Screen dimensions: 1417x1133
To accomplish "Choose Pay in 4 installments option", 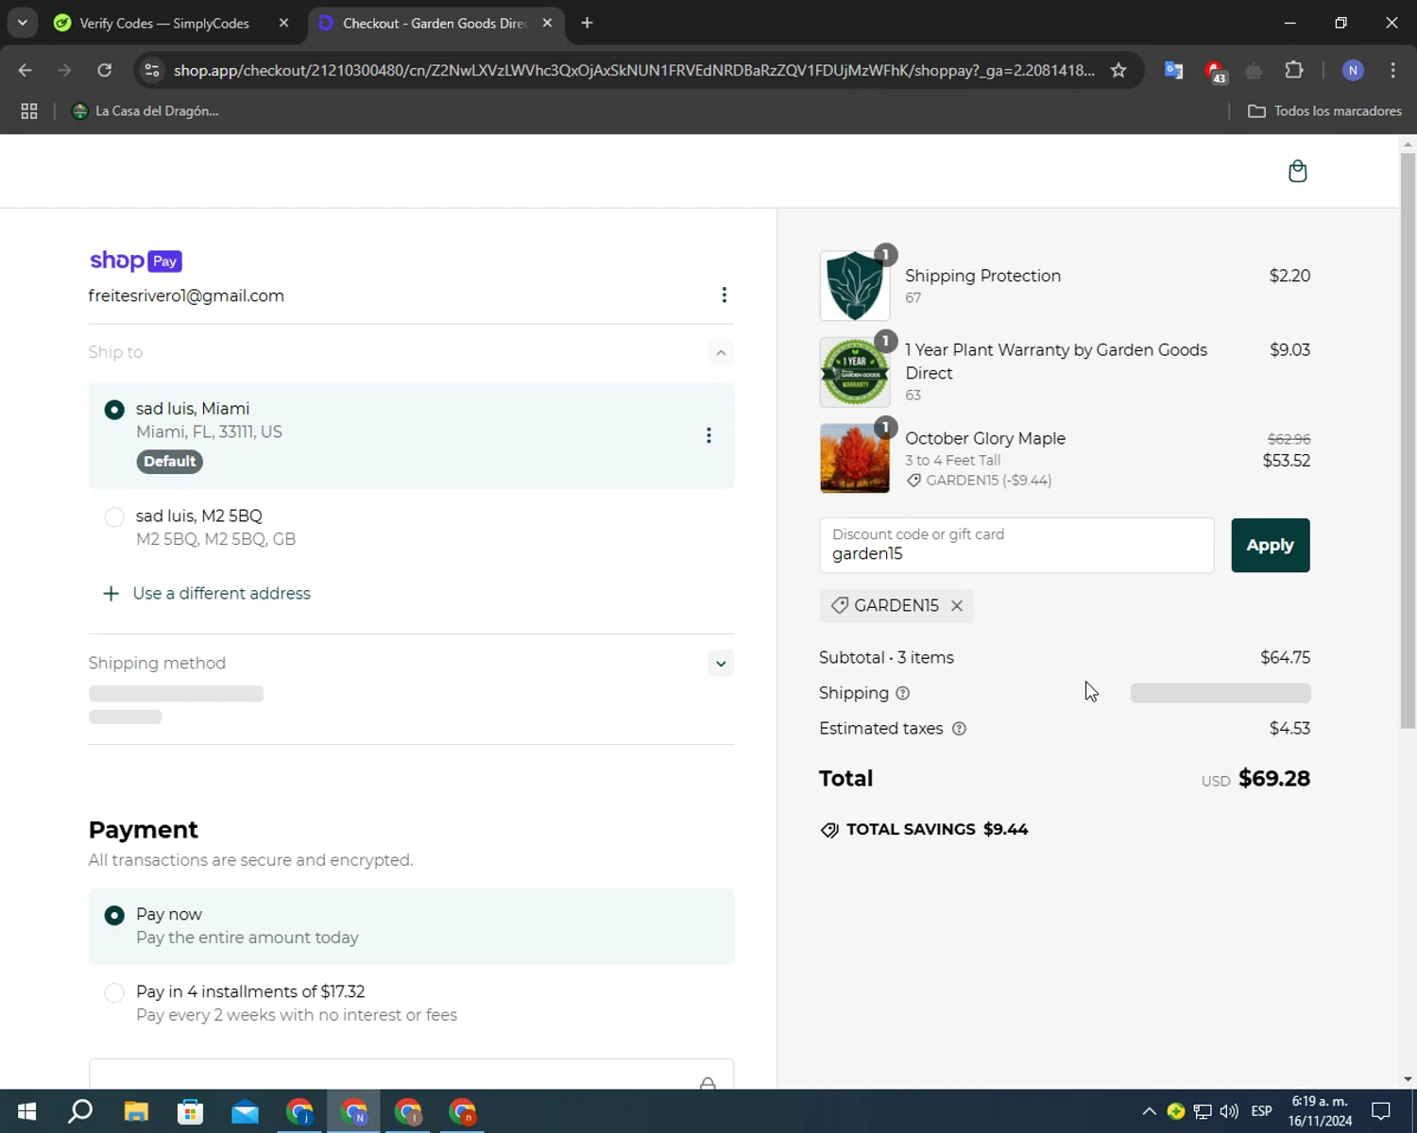I will 114,993.
